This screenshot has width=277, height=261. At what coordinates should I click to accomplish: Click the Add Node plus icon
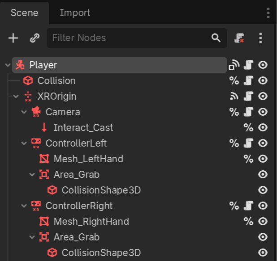coord(13,38)
